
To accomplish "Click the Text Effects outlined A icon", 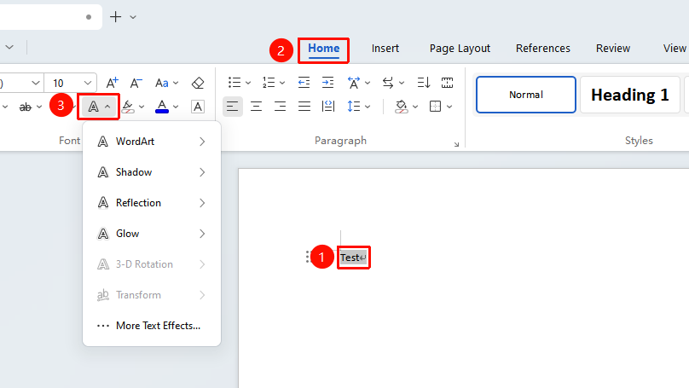I will point(93,107).
